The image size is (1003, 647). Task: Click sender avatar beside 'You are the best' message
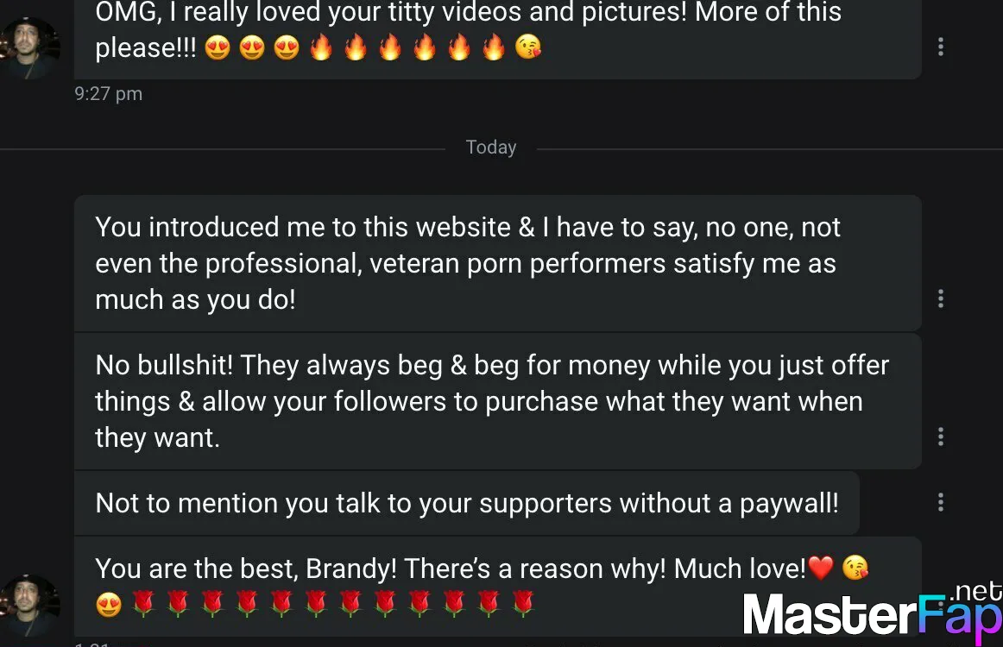tap(29, 606)
